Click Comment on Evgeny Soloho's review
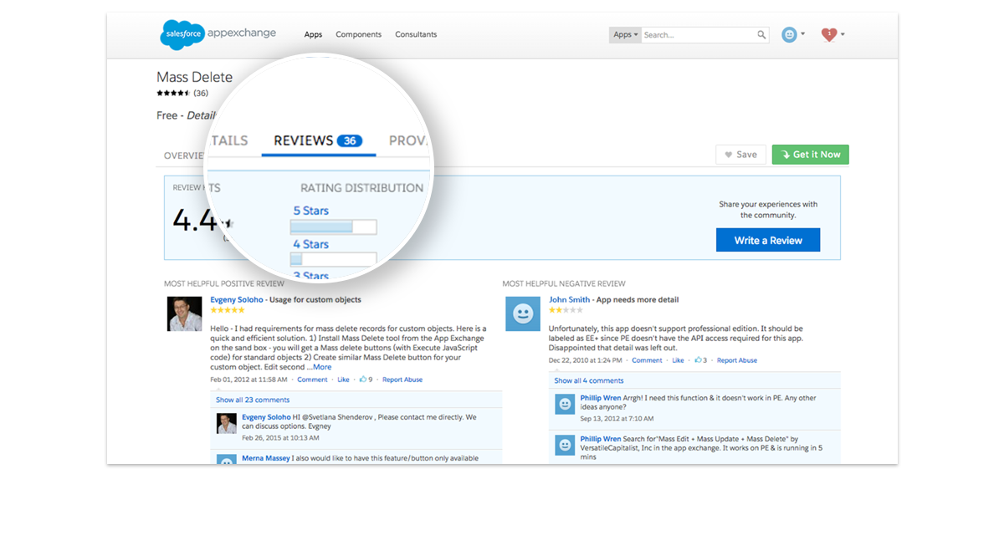Viewport: 1004px width, 535px height. click(x=312, y=380)
